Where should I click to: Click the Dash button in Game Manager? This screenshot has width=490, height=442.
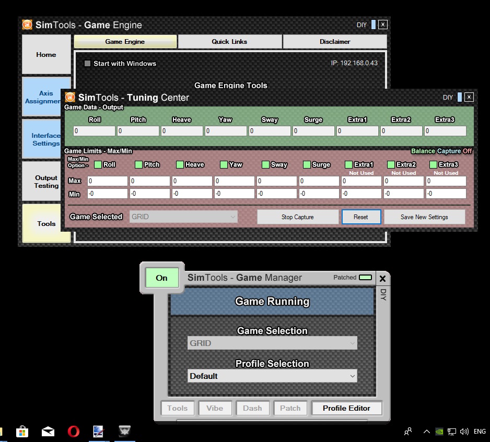(x=252, y=408)
